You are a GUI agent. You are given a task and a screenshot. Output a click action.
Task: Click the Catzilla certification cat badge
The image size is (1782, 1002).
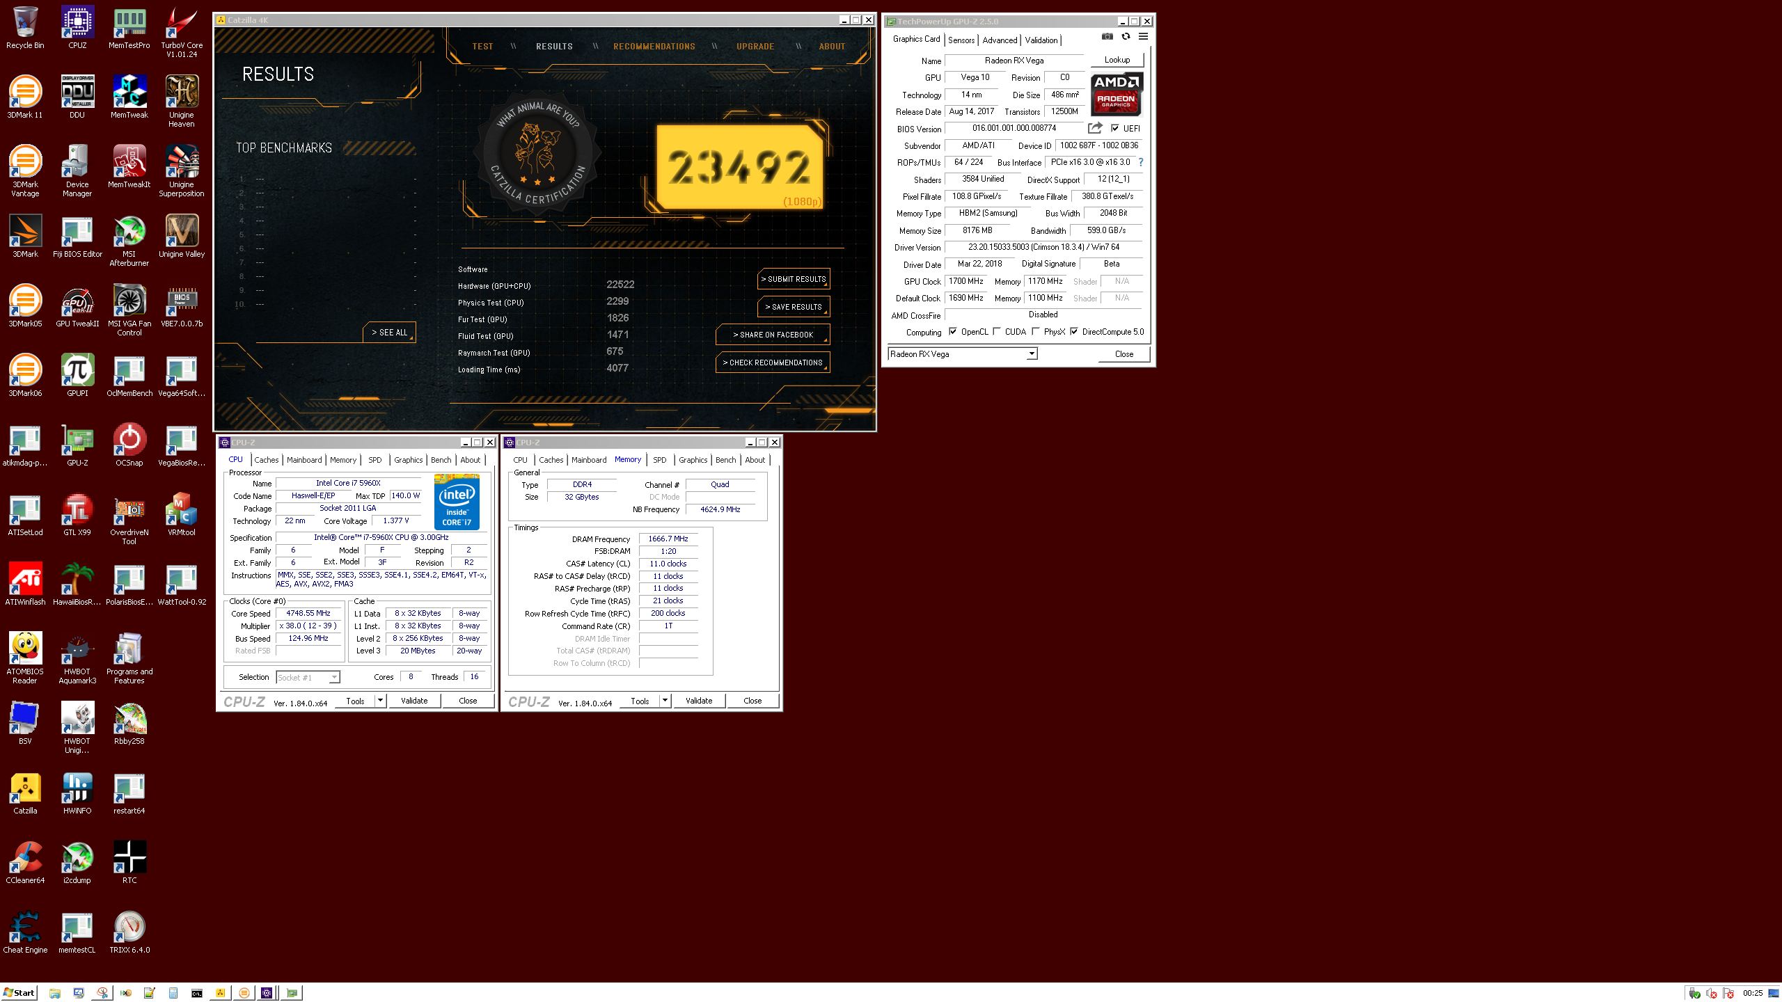point(537,152)
